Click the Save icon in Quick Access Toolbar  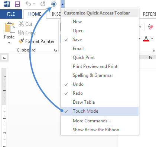click(17, 4)
